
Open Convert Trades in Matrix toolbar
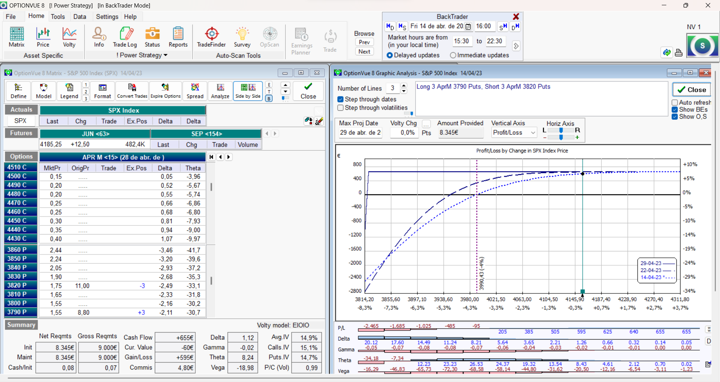(132, 91)
